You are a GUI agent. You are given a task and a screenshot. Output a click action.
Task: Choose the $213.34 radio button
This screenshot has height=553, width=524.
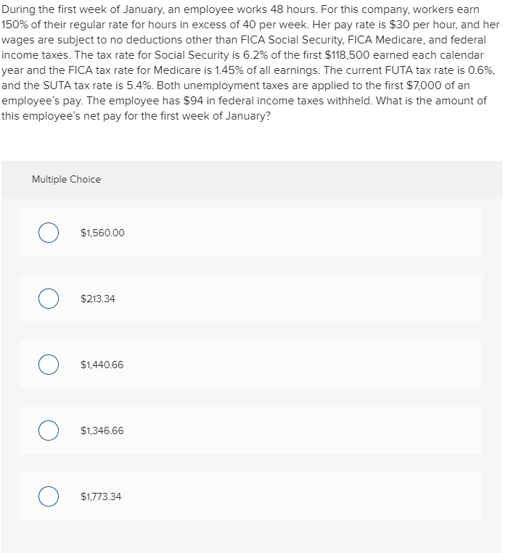click(49, 299)
